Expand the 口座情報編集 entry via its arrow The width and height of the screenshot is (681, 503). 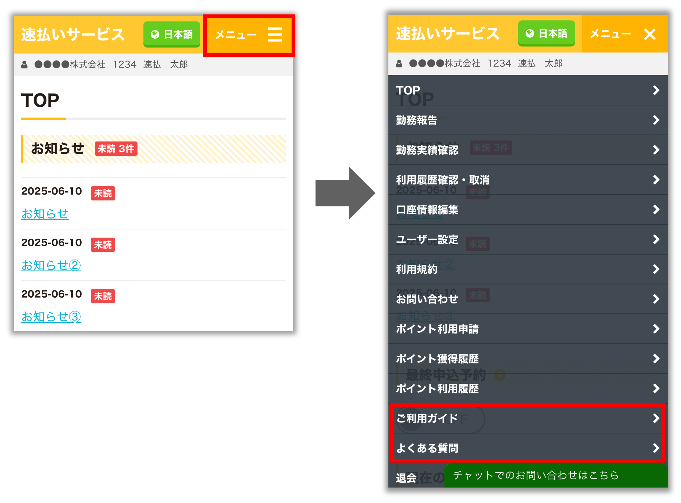click(656, 209)
